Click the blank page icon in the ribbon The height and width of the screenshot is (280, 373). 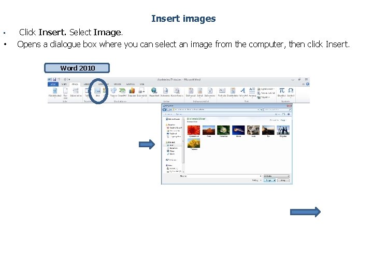click(x=65, y=90)
